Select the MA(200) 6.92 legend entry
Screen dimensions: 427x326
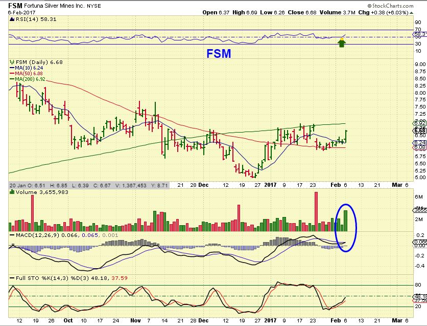click(28, 79)
